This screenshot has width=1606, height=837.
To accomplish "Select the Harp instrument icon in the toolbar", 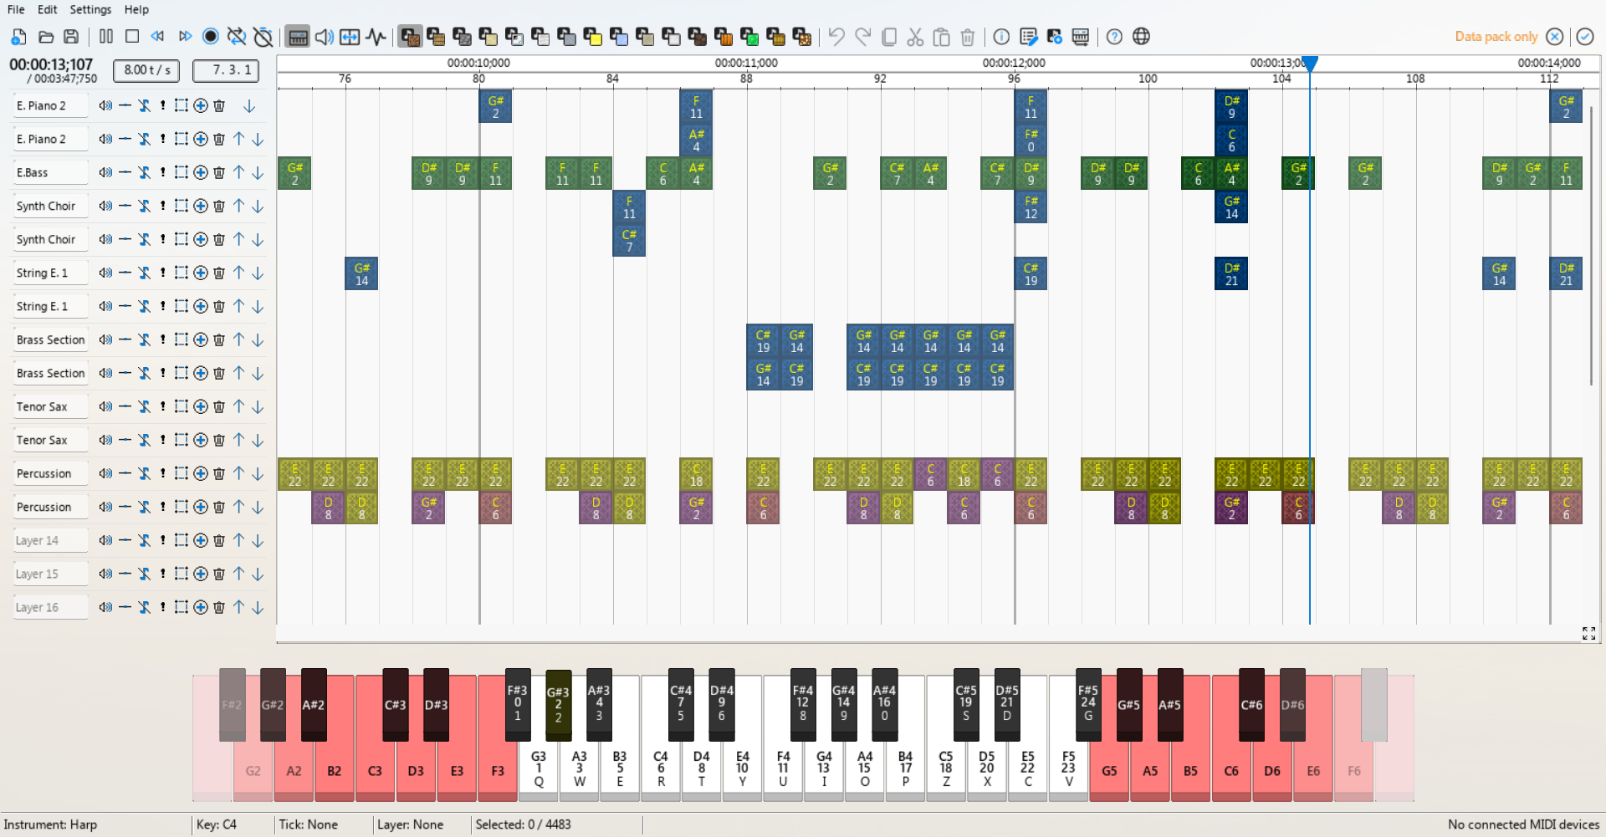I will 409,37.
